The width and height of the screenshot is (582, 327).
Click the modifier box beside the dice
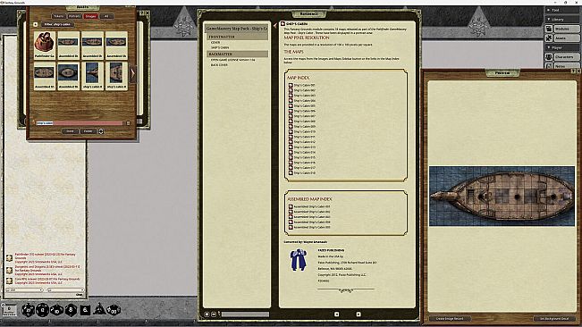click(9, 310)
